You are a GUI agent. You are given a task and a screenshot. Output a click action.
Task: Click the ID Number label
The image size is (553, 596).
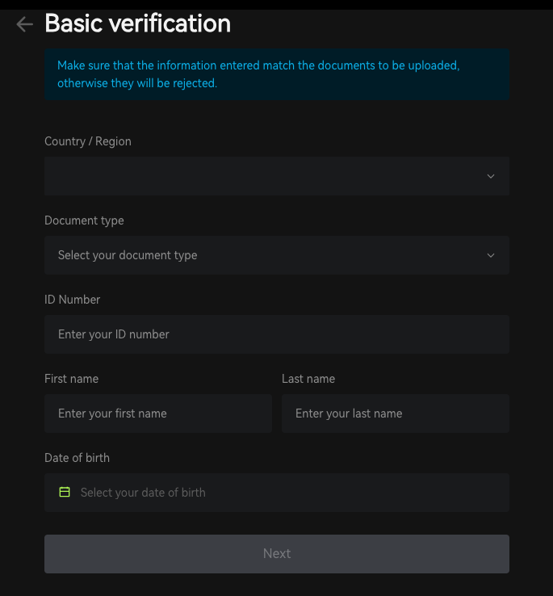(x=72, y=300)
